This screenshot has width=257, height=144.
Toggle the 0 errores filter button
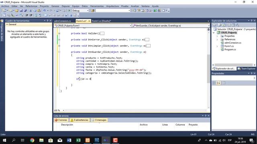click(61, 120)
